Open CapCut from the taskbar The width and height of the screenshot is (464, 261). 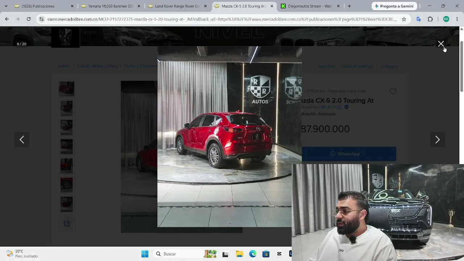[279, 254]
